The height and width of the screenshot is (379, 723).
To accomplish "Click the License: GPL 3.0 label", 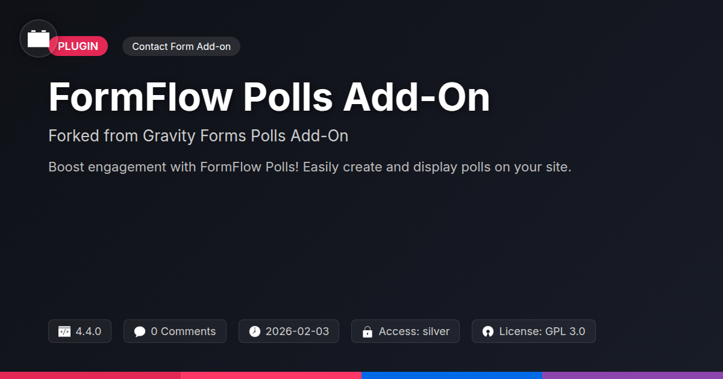I will tap(542, 331).
